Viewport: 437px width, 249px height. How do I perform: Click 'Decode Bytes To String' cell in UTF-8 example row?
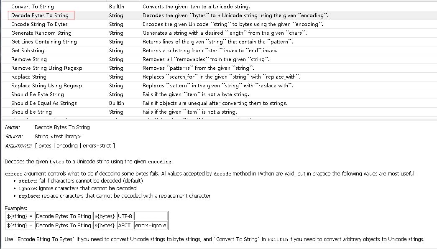(x=64, y=216)
